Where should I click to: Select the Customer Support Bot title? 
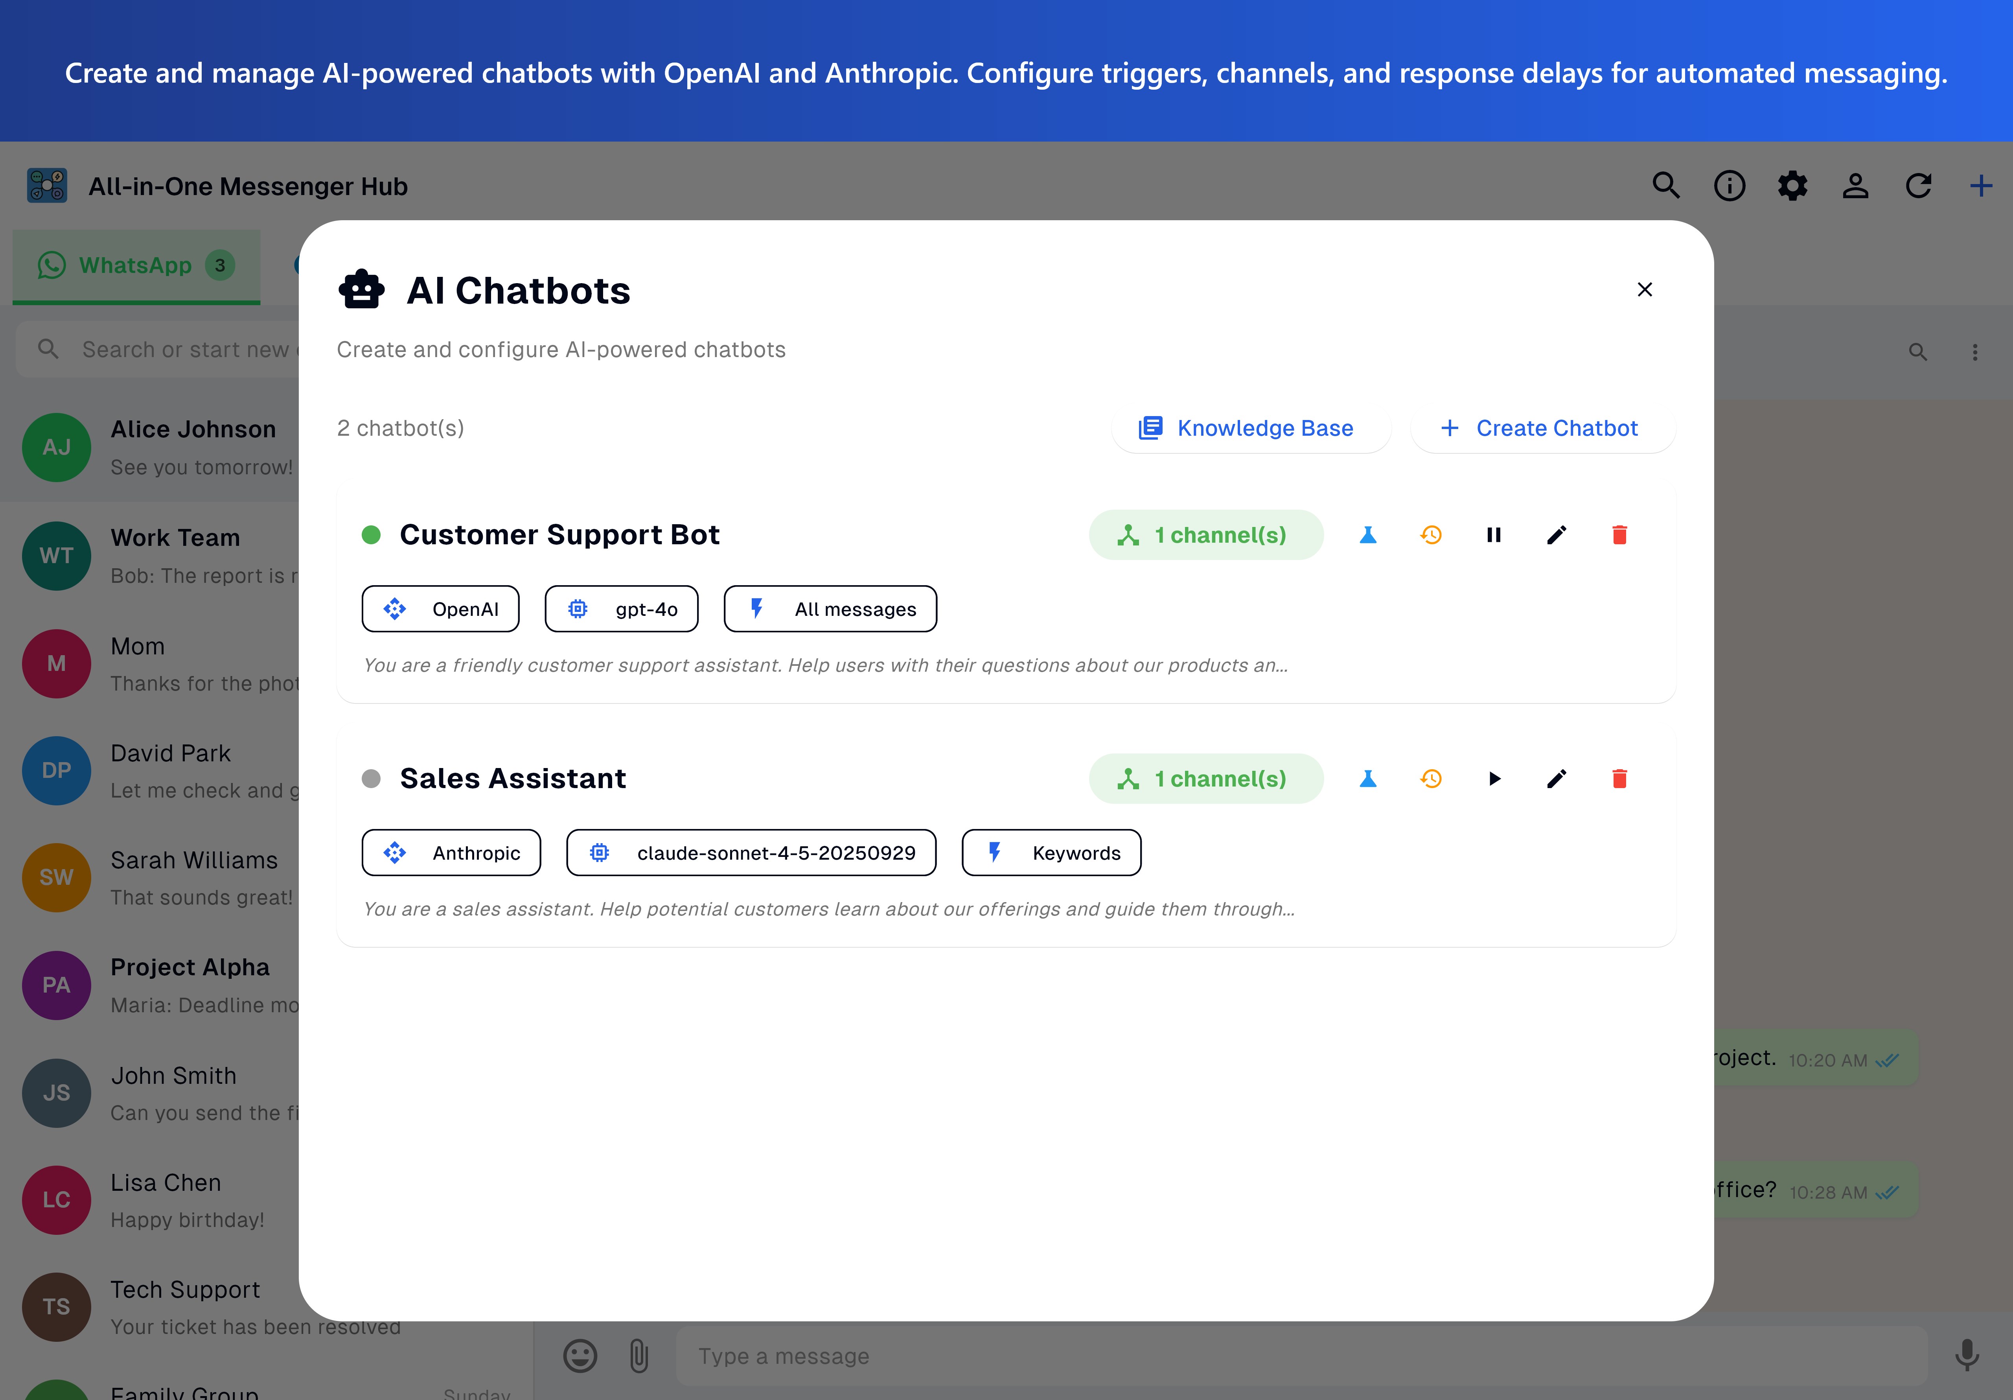tap(559, 535)
